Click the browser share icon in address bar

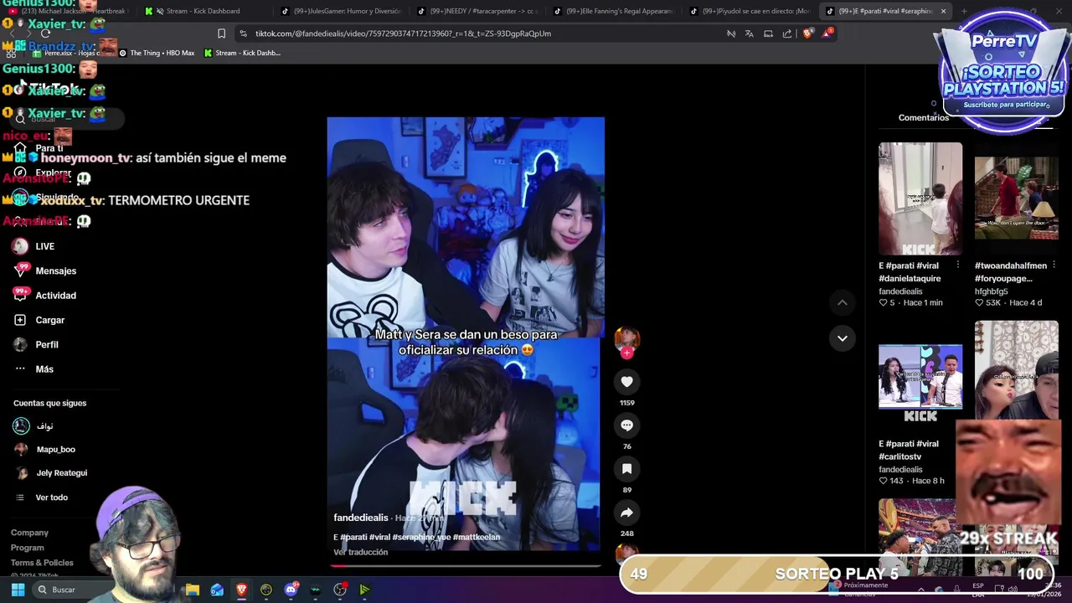[x=787, y=33]
